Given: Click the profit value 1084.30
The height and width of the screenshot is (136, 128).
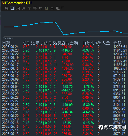Looking at the screenshot, I should click(67, 69).
